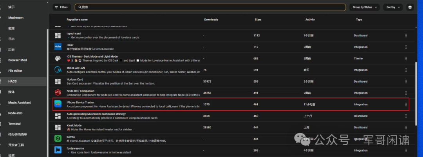Viewport: 423px width, 157px height.
Task: Open the three-dot menu for Kiosk Mode
Action: coord(406,127)
